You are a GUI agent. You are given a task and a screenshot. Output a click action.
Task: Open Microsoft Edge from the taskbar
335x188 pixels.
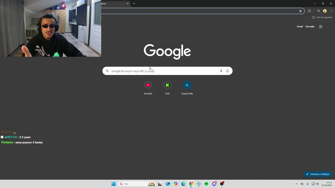183,184
